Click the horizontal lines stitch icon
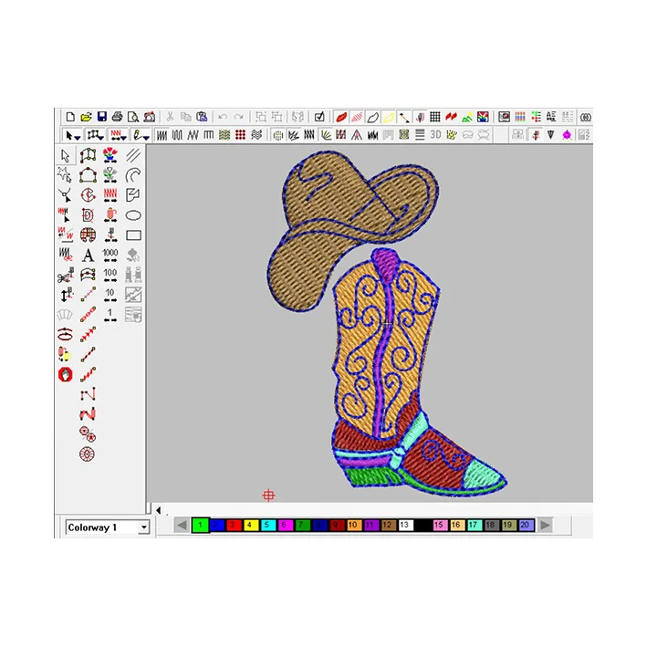 tap(420, 135)
